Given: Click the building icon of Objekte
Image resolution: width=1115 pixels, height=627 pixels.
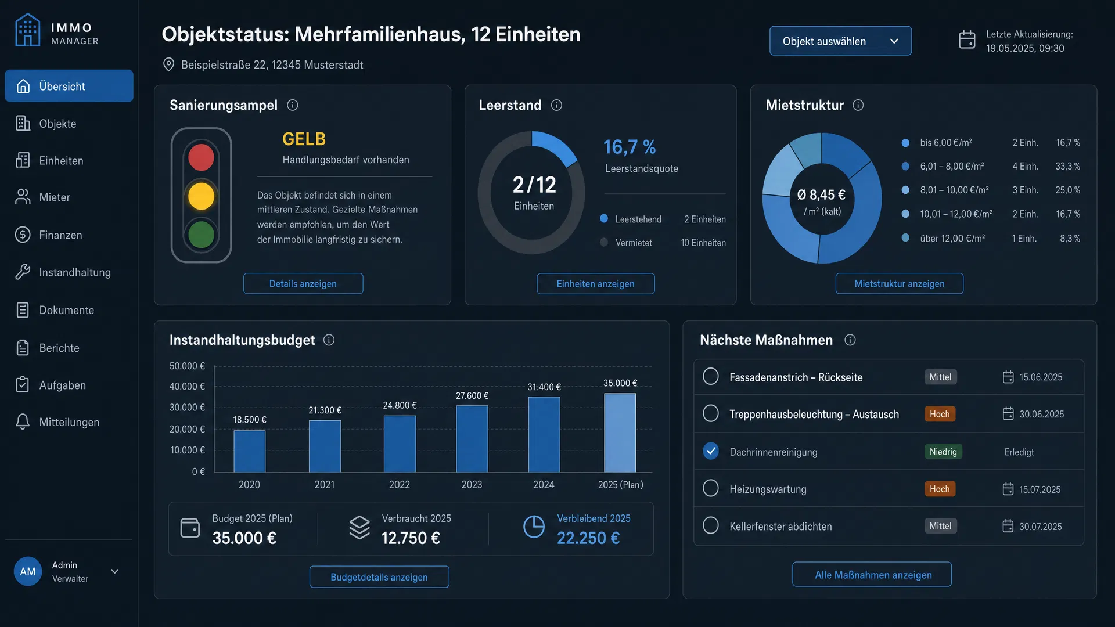Looking at the screenshot, I should [23, 123].
